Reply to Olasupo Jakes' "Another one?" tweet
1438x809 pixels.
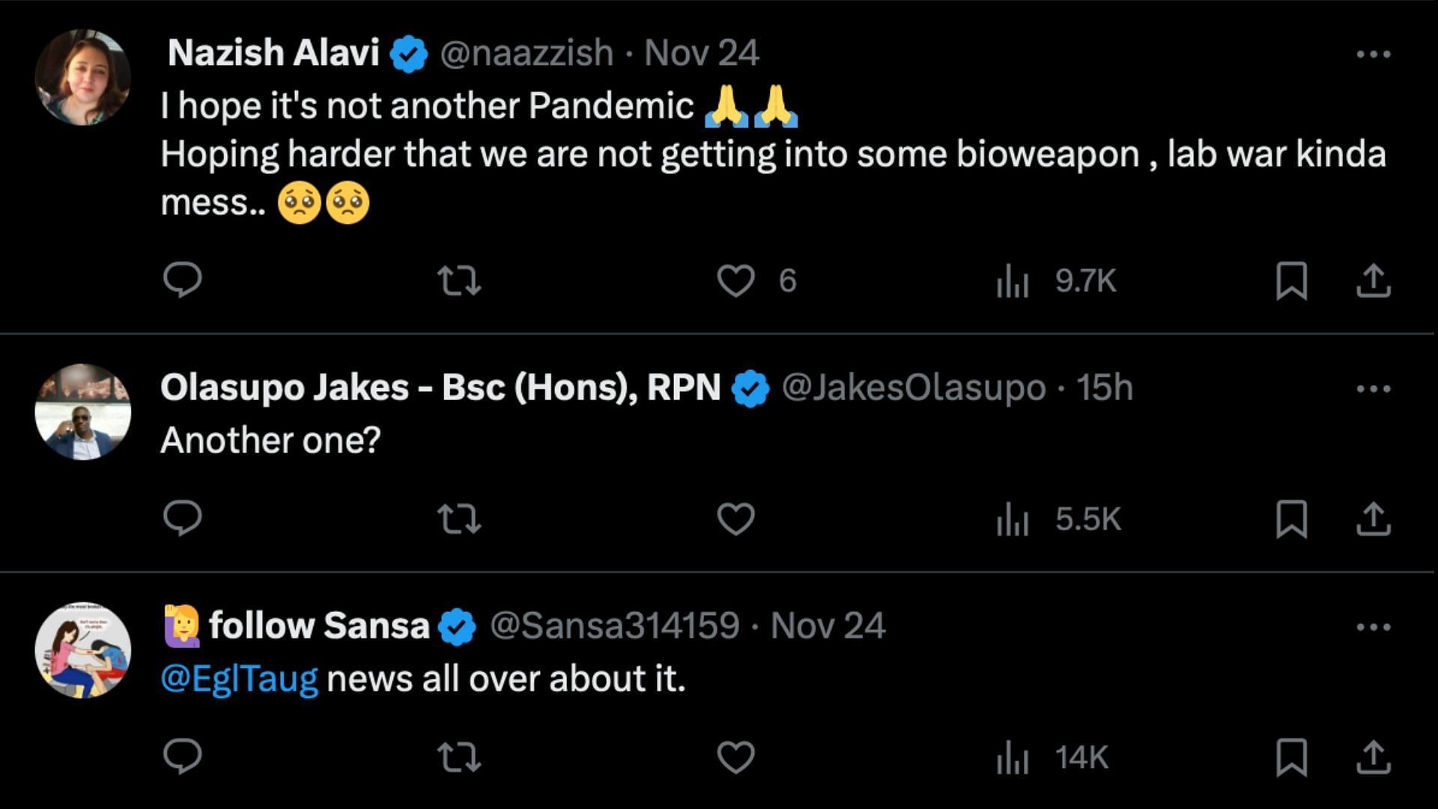183,518
